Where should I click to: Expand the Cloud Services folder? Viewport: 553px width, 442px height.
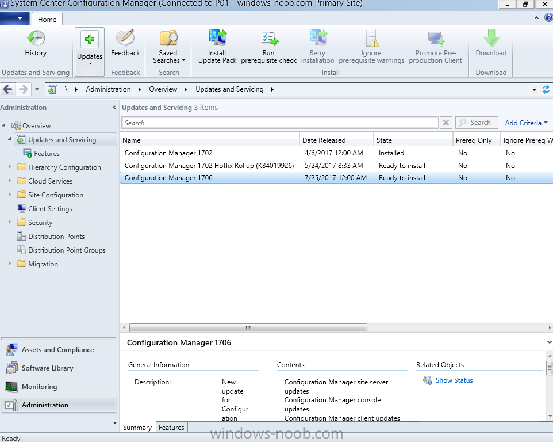pos(10,180)
